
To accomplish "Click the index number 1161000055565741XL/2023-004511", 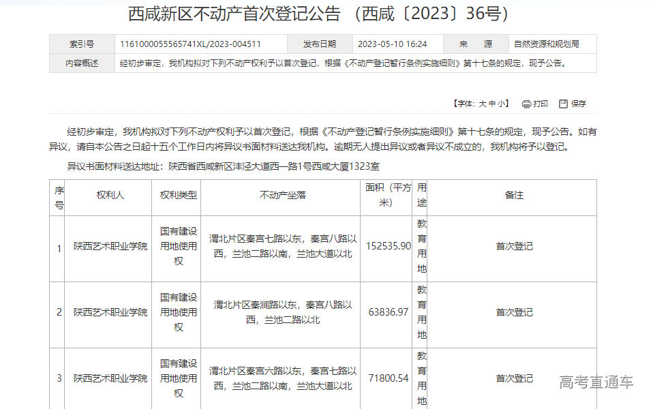I will [x=190, y=44].
